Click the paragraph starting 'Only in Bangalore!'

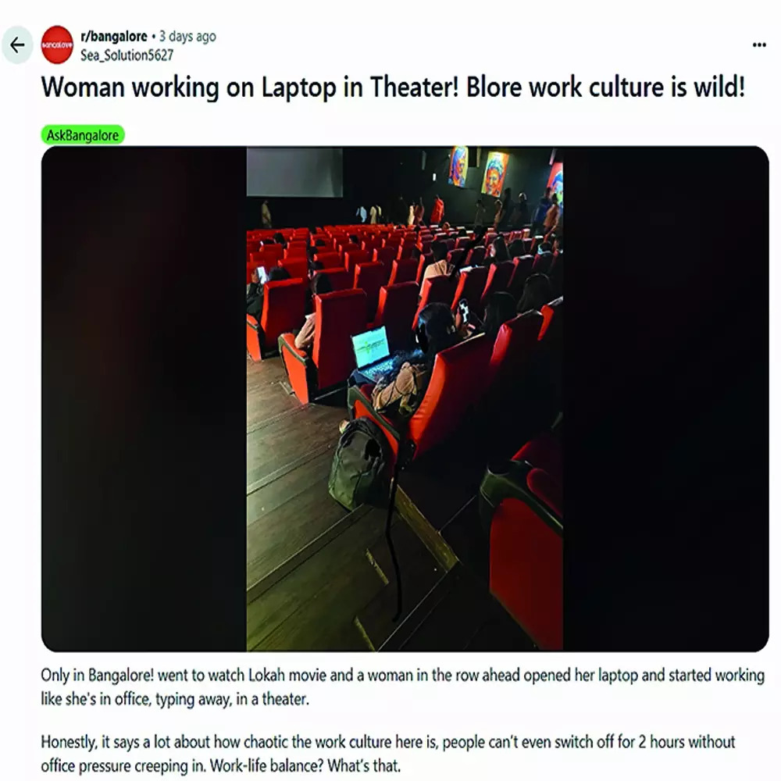click(x=402, y=686)
